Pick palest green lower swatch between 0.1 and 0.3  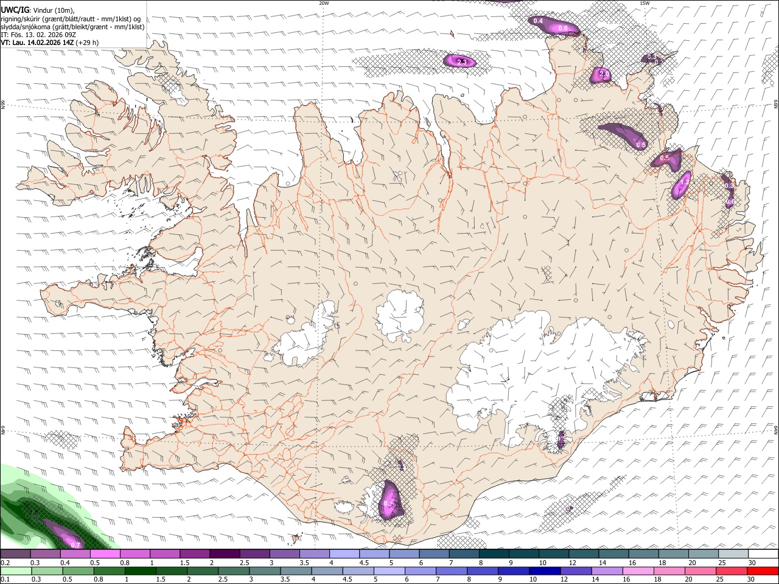point(15,571)
